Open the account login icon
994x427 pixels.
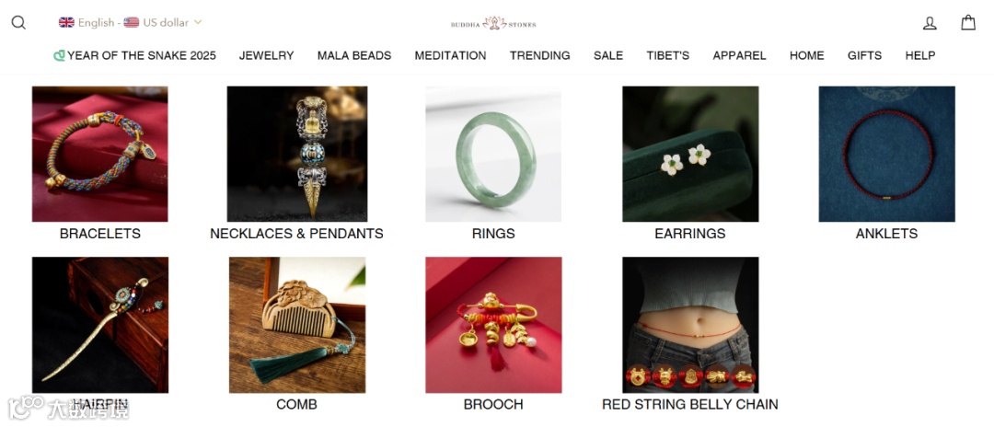[930, 23]
